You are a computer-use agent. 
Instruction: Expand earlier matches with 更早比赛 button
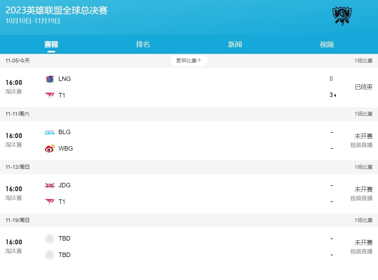pos(189,61)
